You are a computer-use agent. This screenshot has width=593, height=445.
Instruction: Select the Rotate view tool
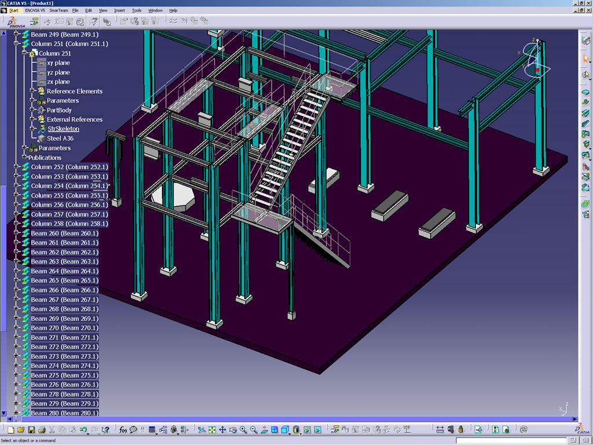tap(232, 430)
